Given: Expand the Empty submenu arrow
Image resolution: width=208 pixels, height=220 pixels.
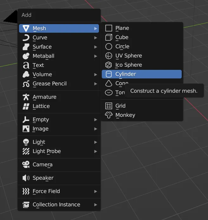Looking at the screenshot, I should [x=95, y=120].
